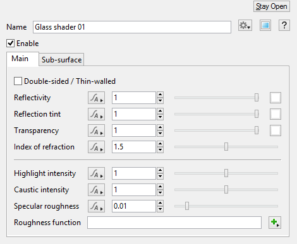This screenshot has width=297, height=244.
Task: Open help via the question mark icon
Action: click(x=284, y=26)
